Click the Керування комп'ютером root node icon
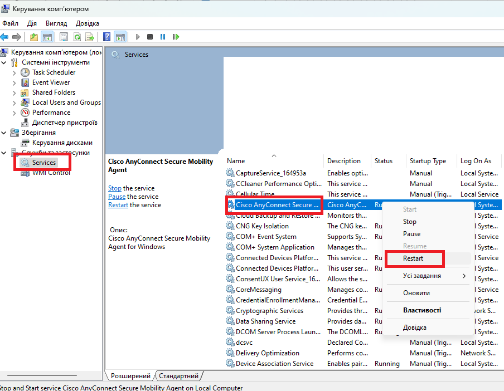 4,52
